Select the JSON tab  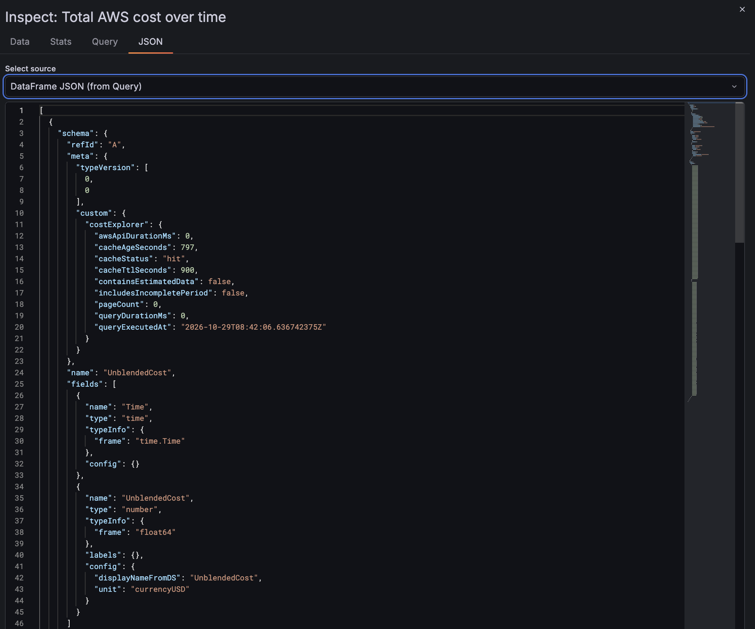coord(150,41)
